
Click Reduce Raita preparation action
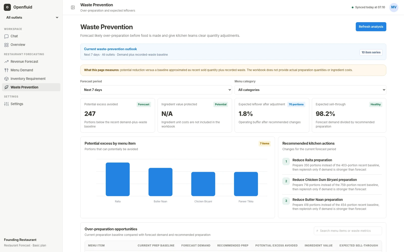point(332,165)
